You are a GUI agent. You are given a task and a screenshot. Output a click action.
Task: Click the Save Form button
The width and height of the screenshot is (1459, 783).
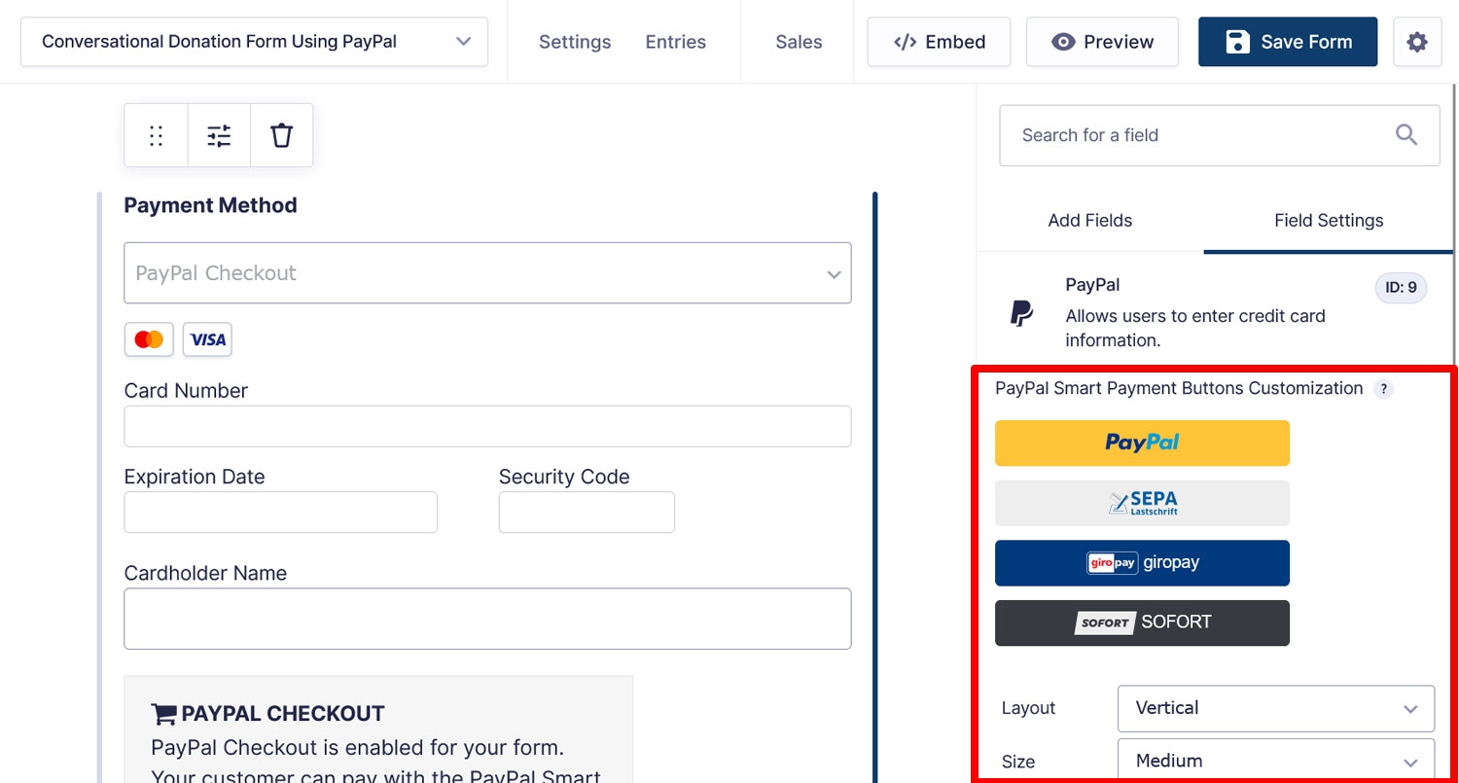pyautogui.click(x=1288, y=42)
